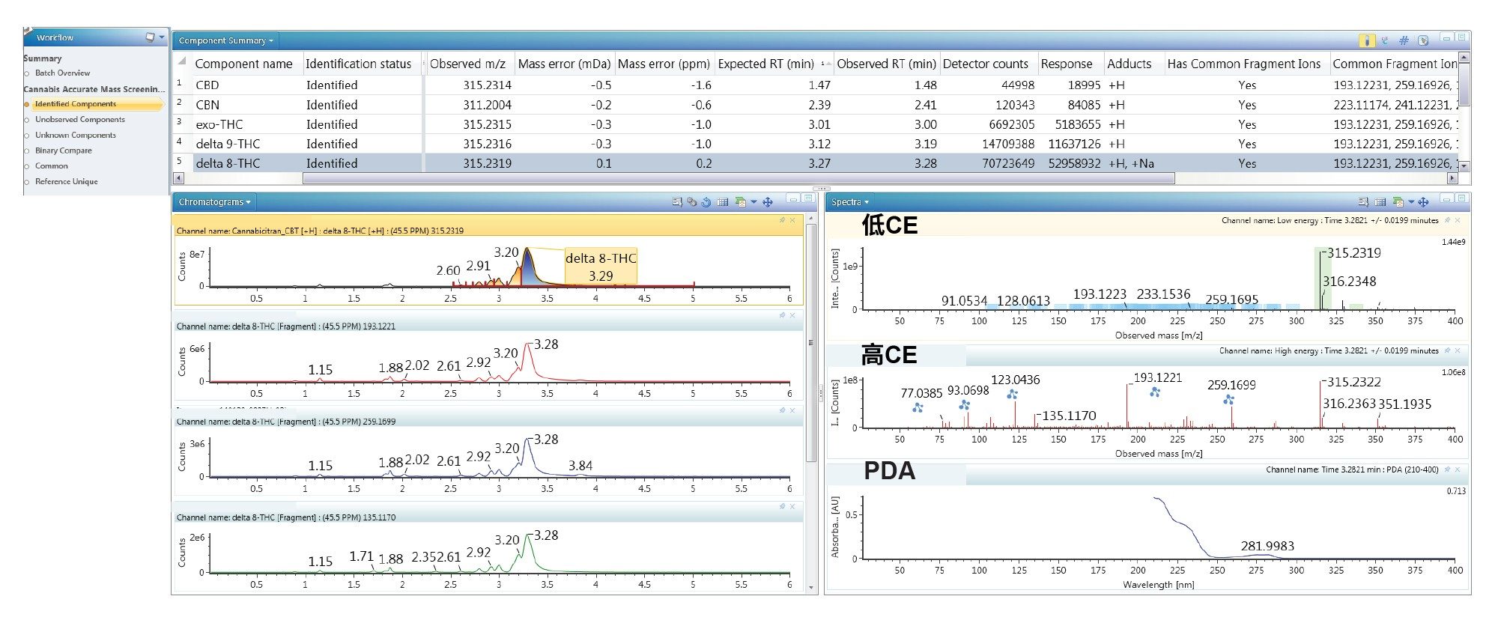Click the blue branch icon left of the hash symbol
The height and width of the screenshot is (620, 1498).
1385,40
